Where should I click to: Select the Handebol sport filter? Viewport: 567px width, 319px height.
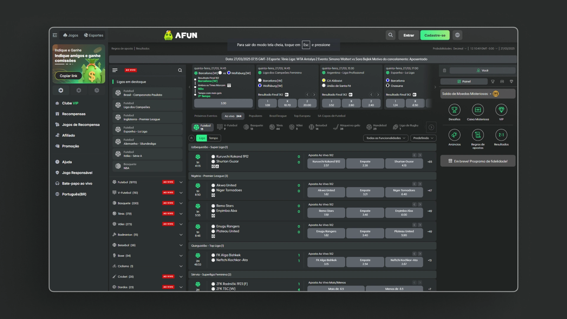pos(377,127)
